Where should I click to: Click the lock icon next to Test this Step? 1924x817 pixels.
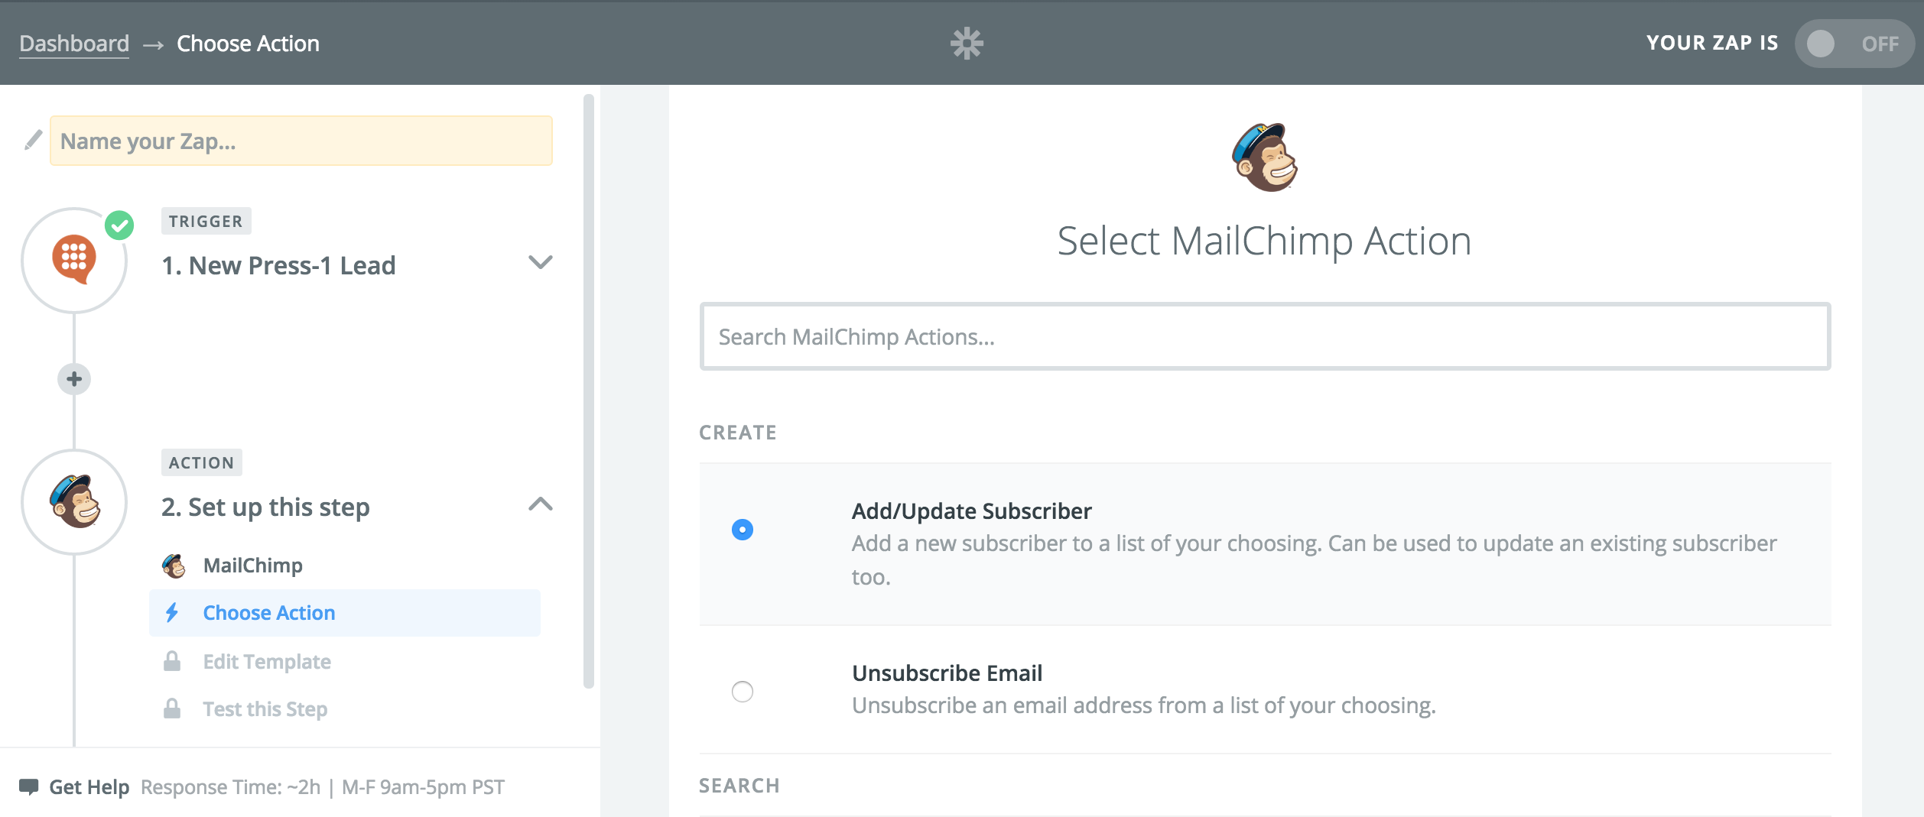[x=172, y=708]
